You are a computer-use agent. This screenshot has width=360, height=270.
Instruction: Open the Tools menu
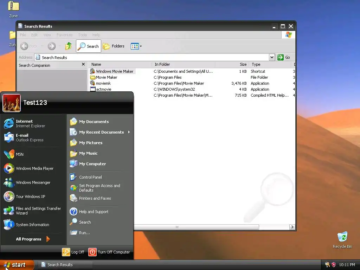(82, 35)
